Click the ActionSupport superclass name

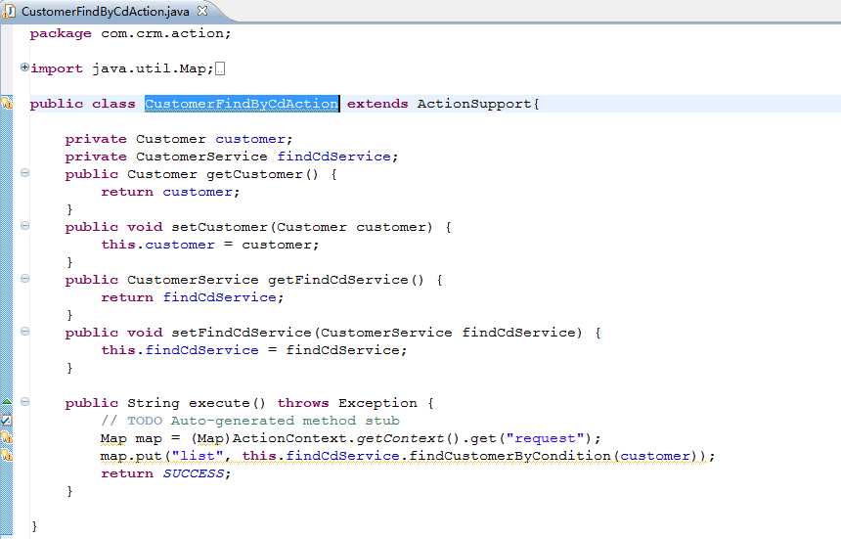coord(474,104)
